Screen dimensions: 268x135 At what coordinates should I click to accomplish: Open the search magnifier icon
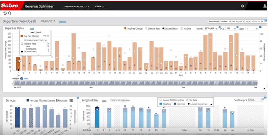10,13
